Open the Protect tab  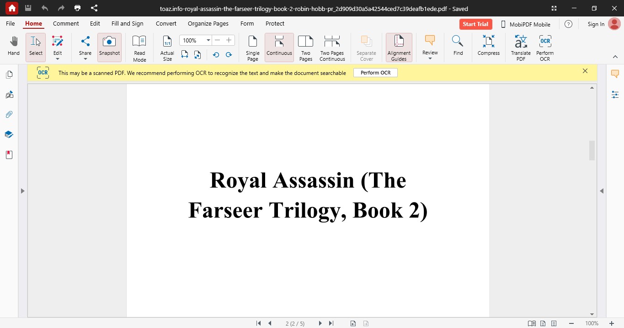click(x=275, y=24)
